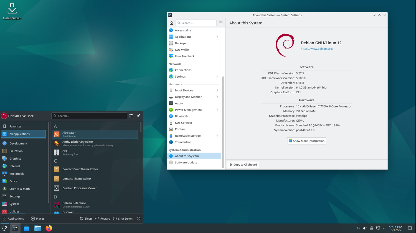Select the Favorites category
This screenshot has width=416, height=233.
24,126
